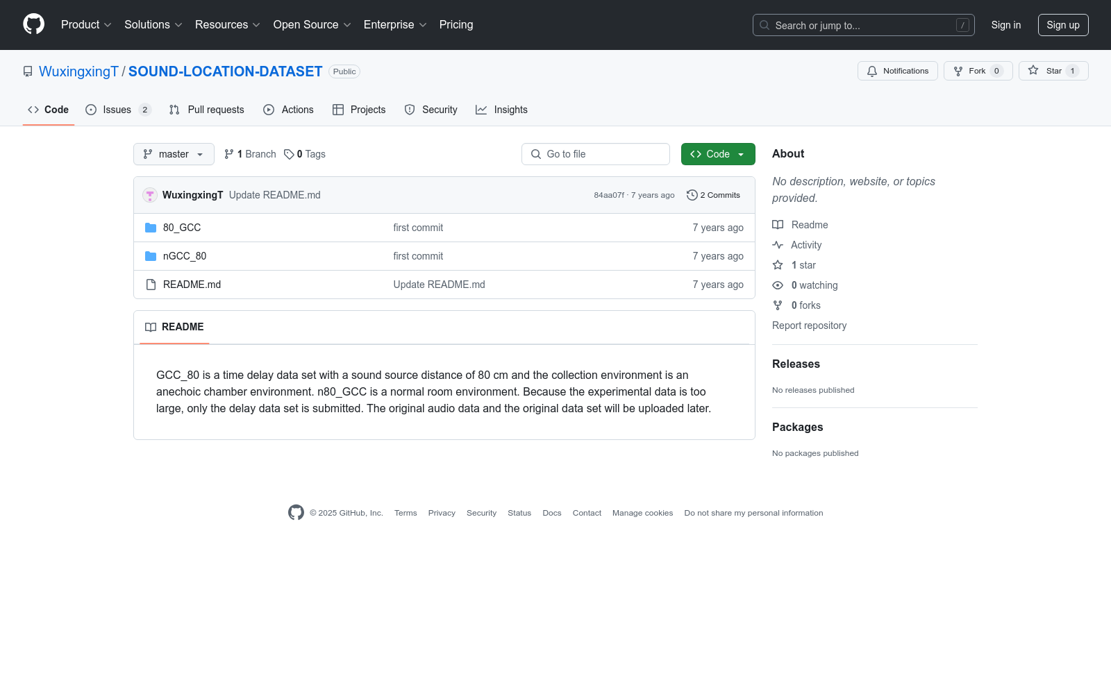This screenshot has width=1111, height=694.
Task: Open the Releases section heading
Action: click(x=796, y=364)
